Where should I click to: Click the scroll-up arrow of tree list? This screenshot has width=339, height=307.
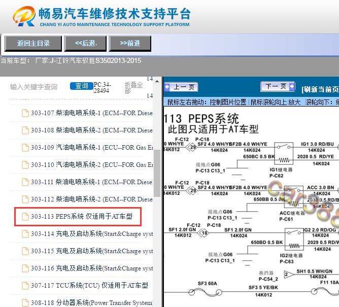[157, 81]
